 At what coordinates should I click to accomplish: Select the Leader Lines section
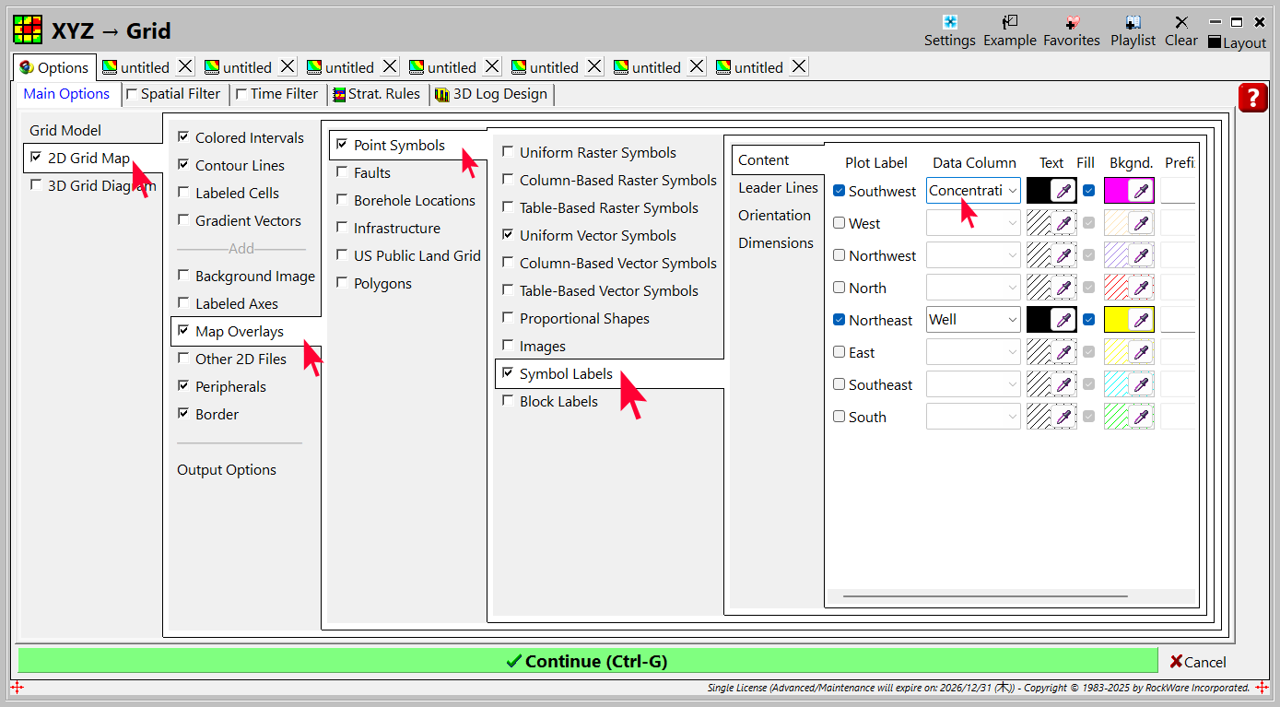coord(778,188)
